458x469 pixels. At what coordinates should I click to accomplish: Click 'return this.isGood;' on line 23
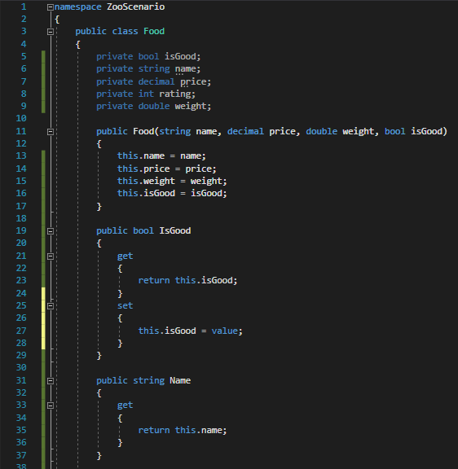click(187, 280)
